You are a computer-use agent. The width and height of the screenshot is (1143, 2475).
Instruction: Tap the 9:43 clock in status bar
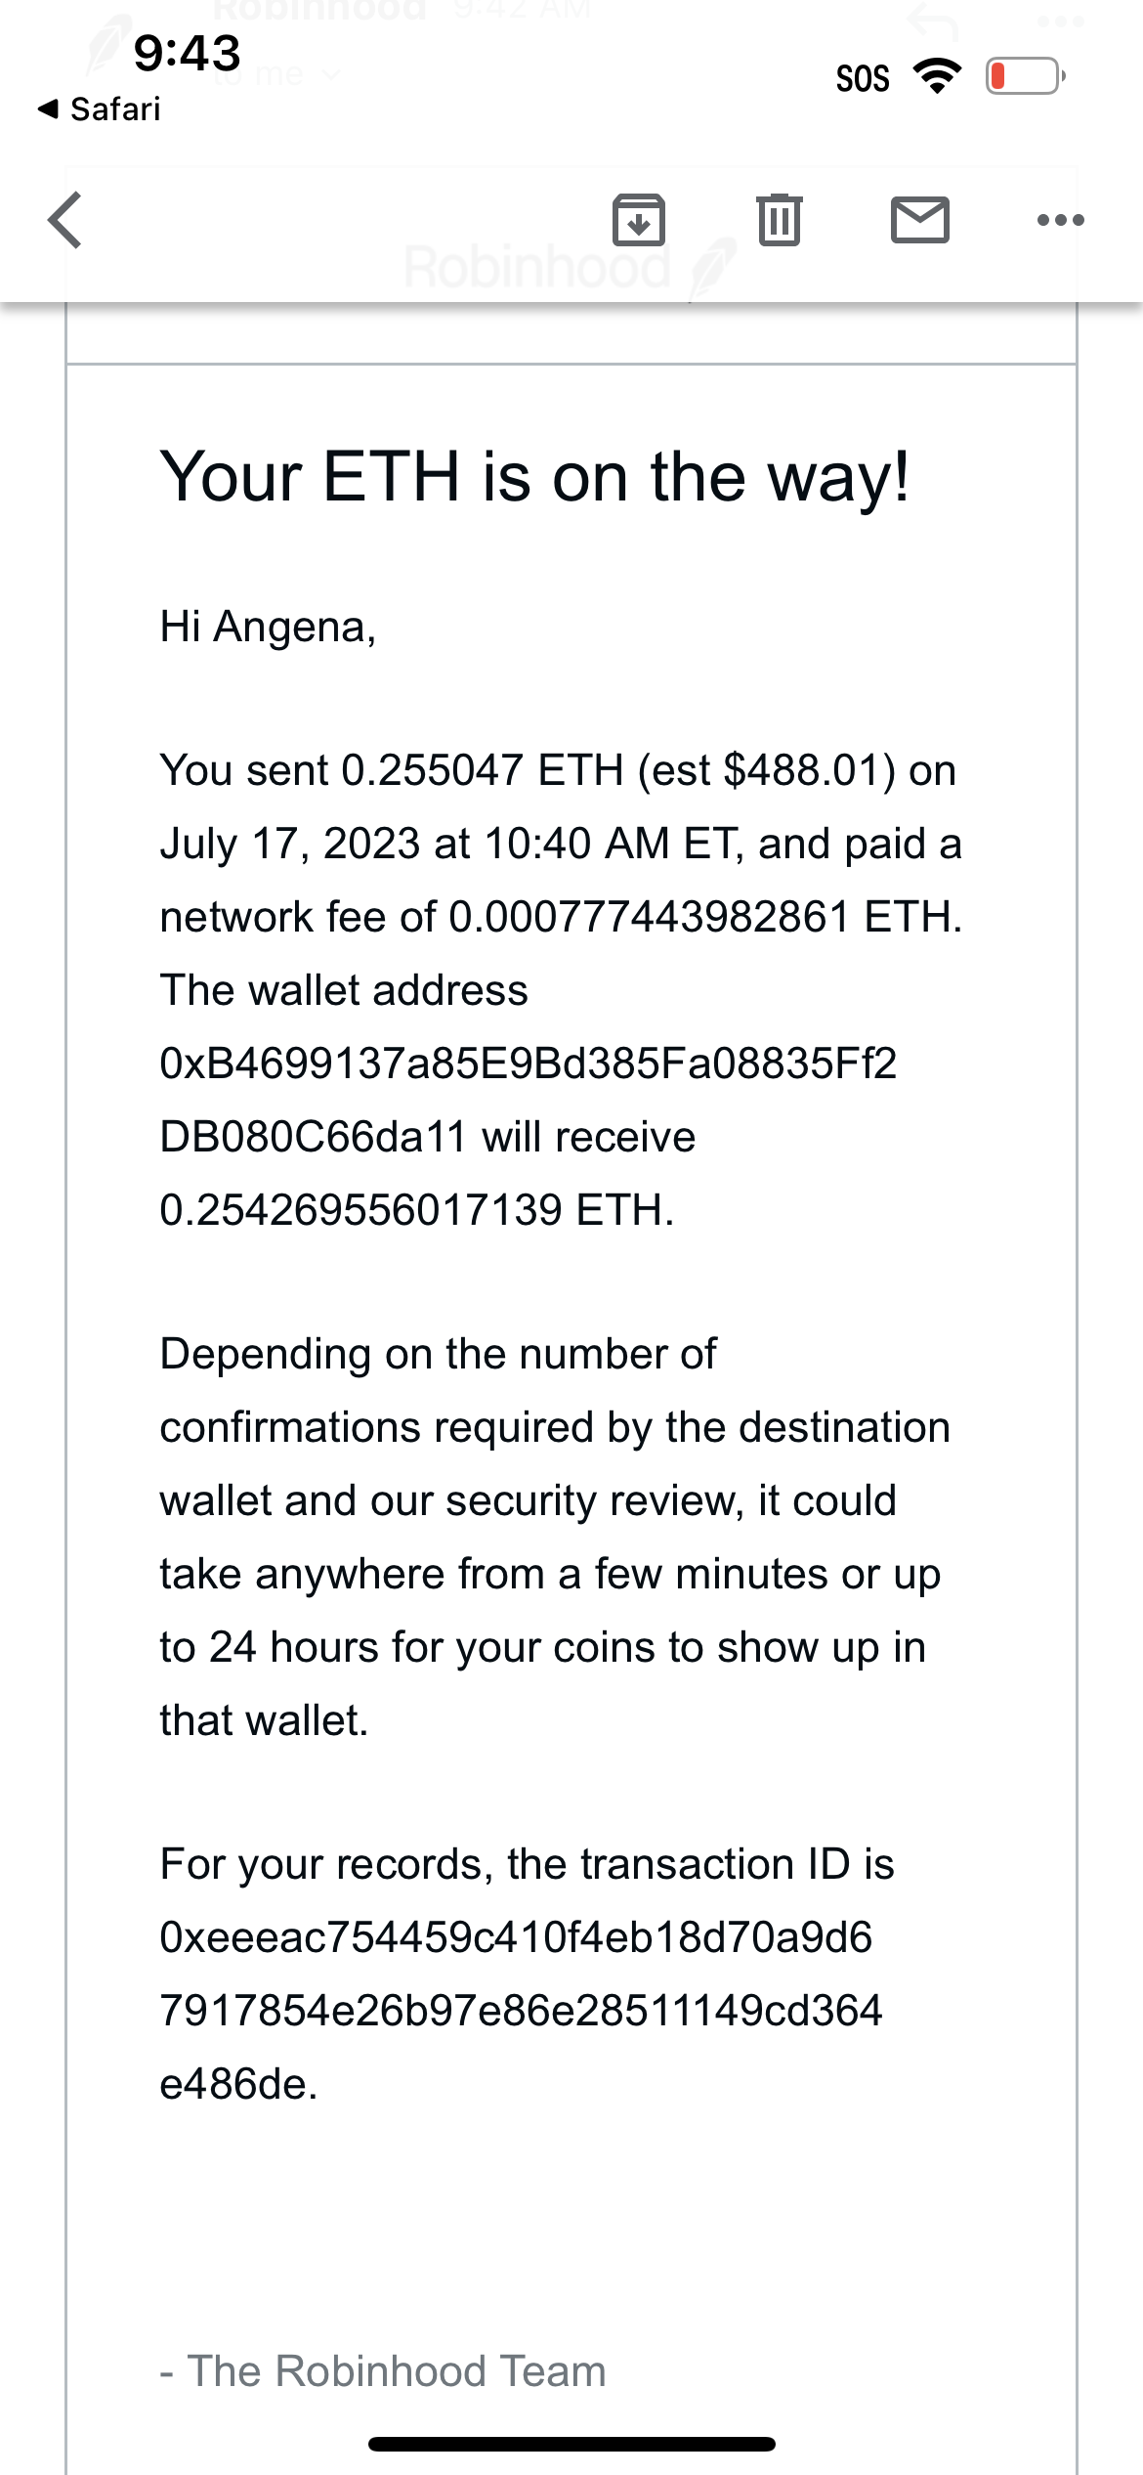coord(187,53)
